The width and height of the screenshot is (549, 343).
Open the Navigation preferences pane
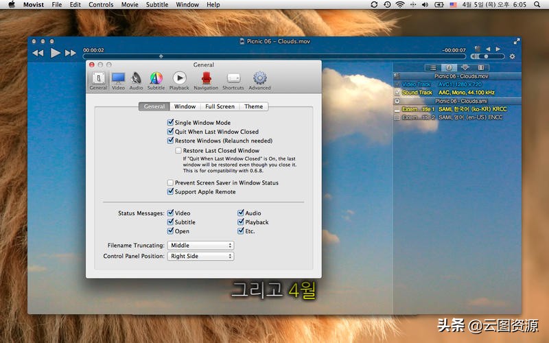(206, 80)
